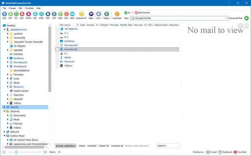Open the Filter dropdown arrow
251x156 pixels.
[x=226, y=18]
